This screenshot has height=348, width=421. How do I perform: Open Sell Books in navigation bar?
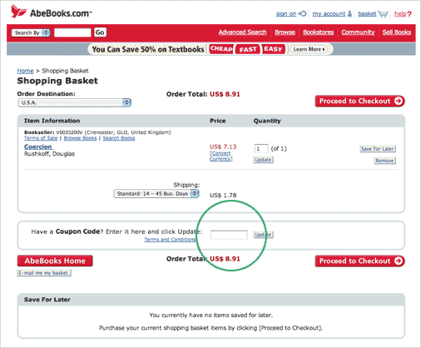tap(397, 32)
